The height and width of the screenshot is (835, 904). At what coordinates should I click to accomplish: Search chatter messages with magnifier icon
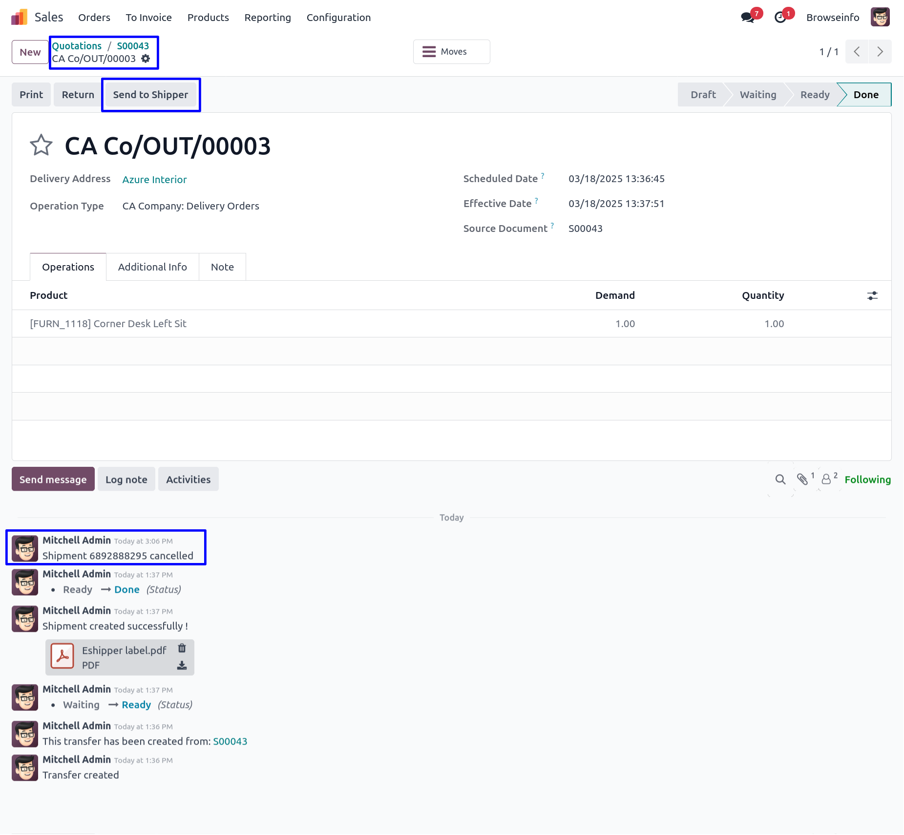pyautogui.click(x=780, y=480)
